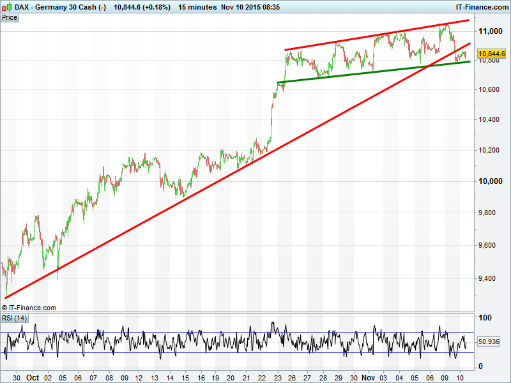Click the Price panel label

click(x=10, y=17)
